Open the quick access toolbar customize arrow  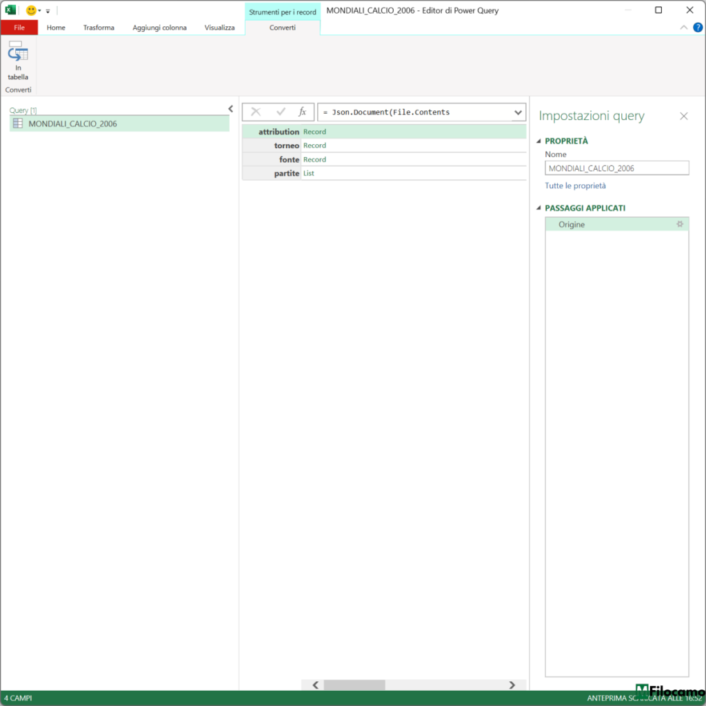pos(48,11)
